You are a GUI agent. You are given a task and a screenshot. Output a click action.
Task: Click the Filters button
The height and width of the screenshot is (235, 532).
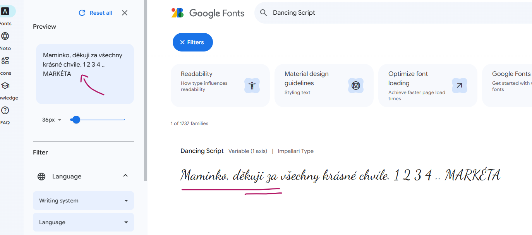[x=193, y=42]
